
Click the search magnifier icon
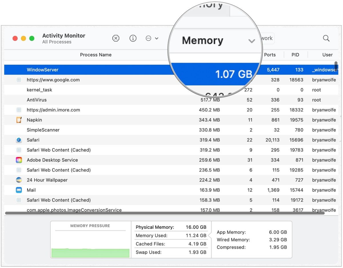[x=326, y=38]
